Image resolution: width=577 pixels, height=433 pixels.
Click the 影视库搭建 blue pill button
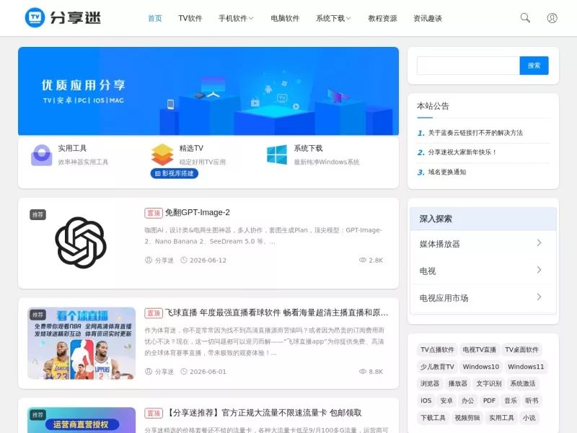point(175,173)
